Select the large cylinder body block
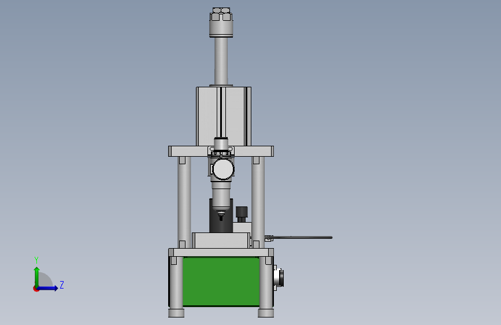 point(224,116)
